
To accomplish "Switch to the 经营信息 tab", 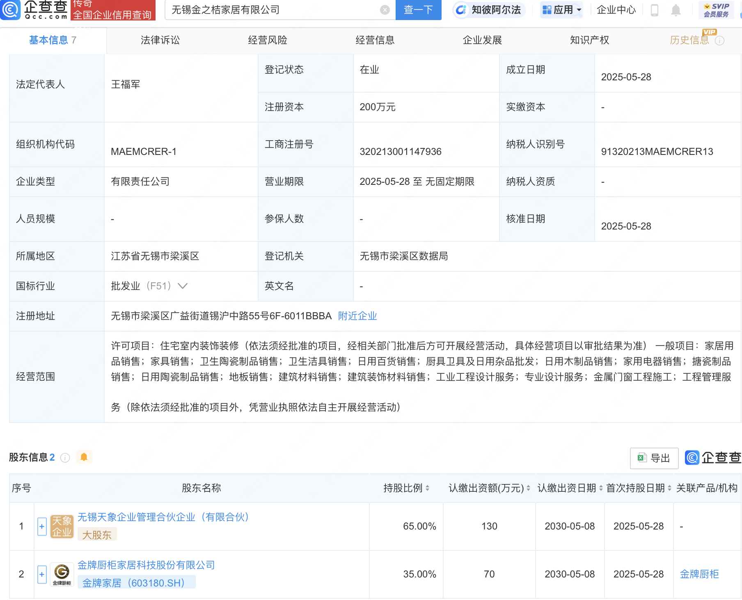I will click(375, 40).
